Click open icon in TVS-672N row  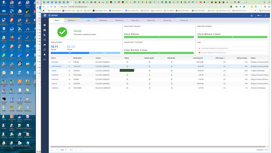(x=69, y=84)
